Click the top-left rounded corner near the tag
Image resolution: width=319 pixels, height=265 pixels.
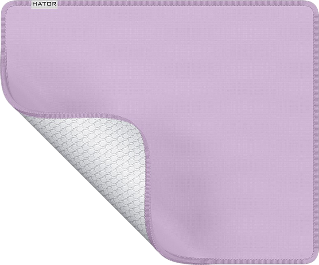[8, 8]
